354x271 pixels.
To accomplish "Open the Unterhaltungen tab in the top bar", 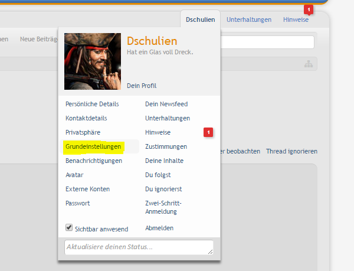I will coord(249,19).
